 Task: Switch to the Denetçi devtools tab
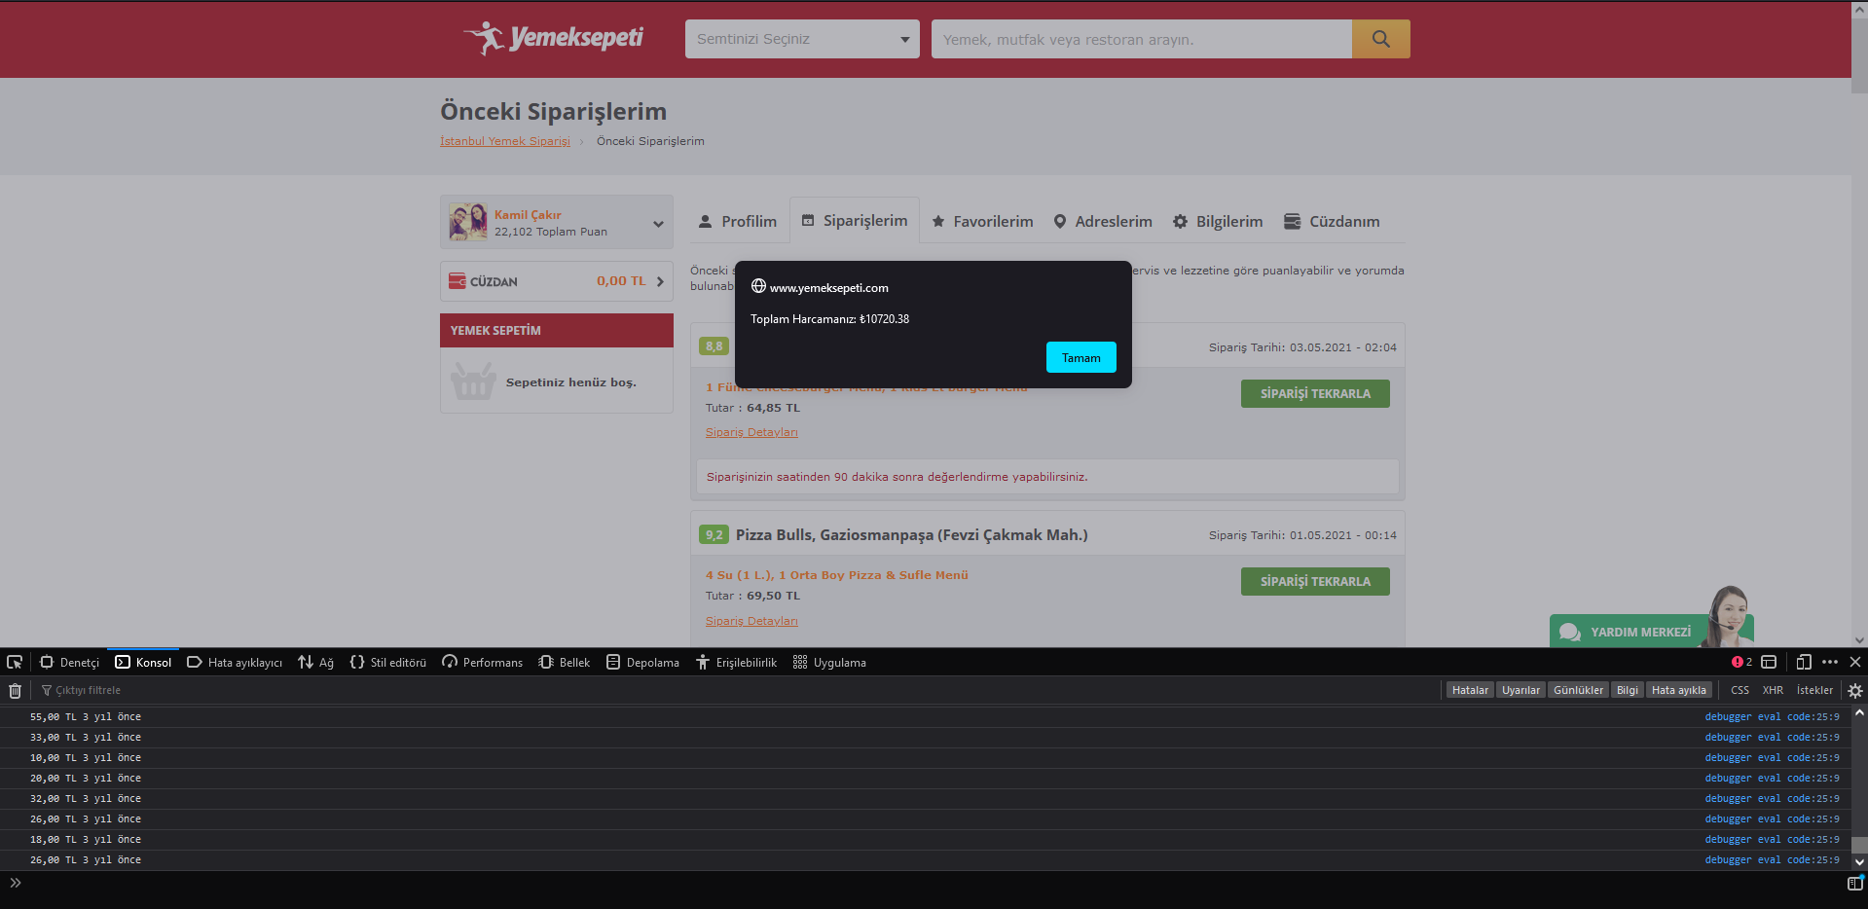[69, 662]
